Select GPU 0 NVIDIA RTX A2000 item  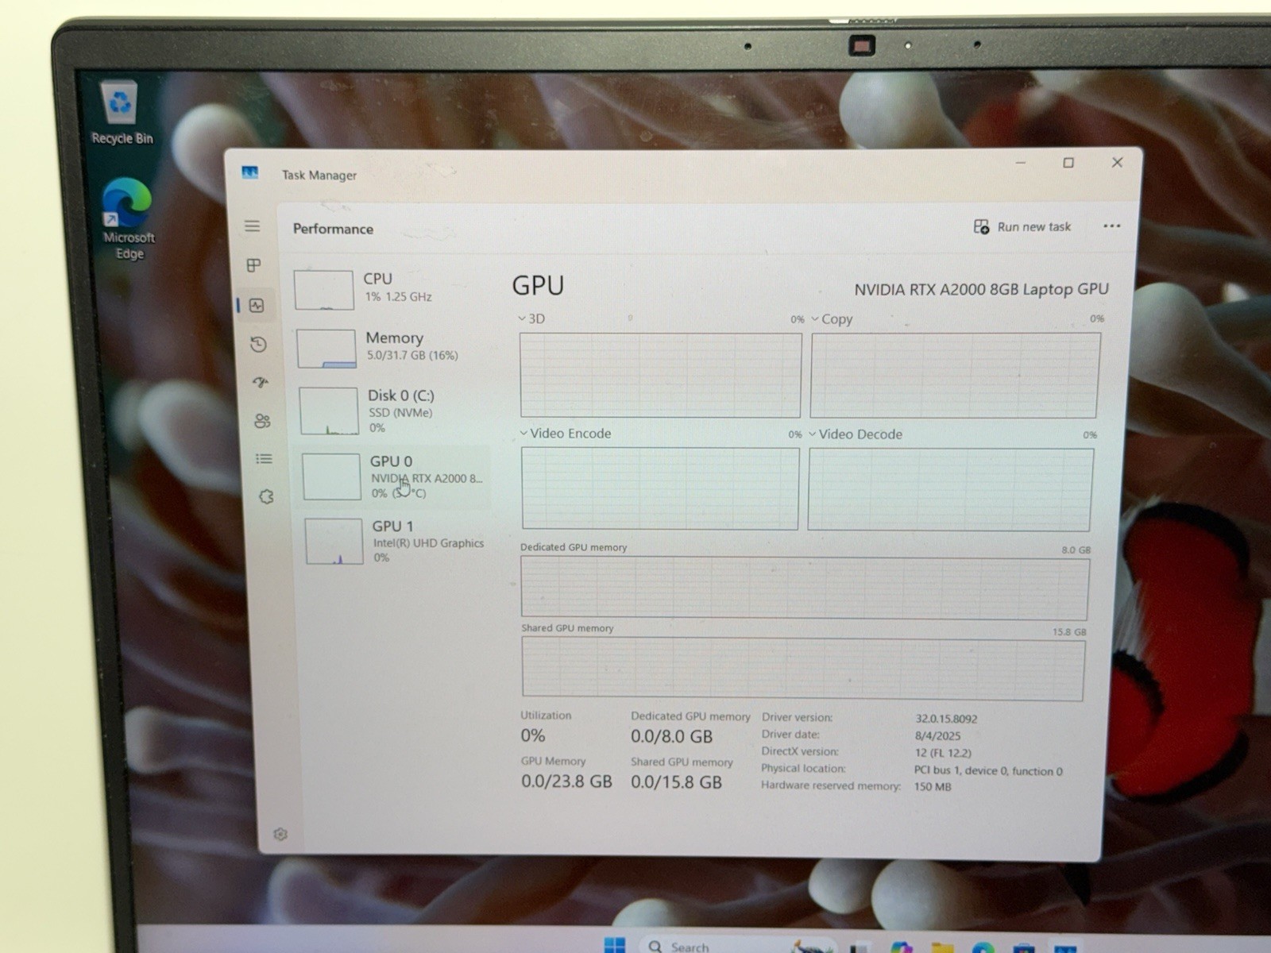click(394, 476)
